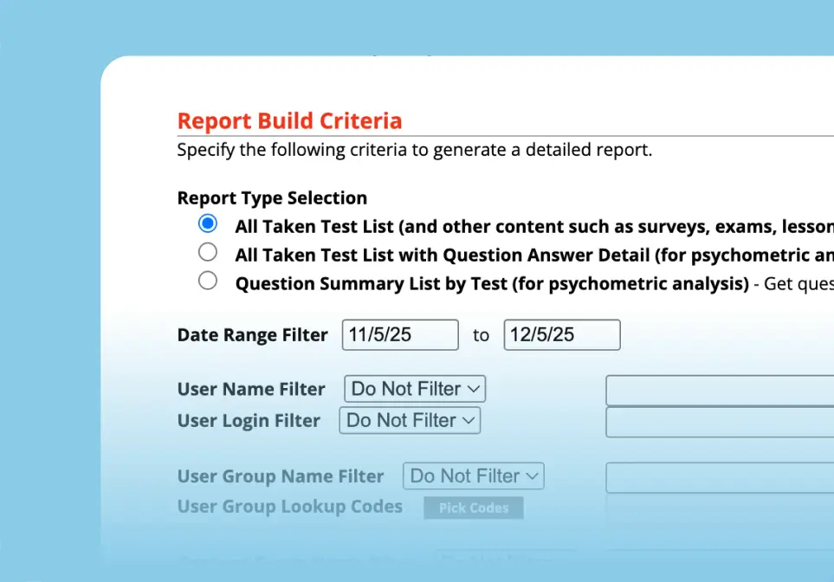834x582 pixels.
Task: Expand the User Group Name Filter dropdown
Action: point(473,475)
